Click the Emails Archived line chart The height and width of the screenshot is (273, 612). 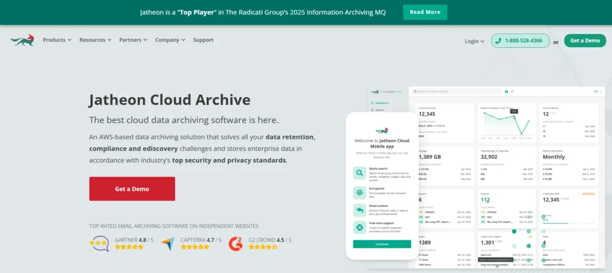[x=506, y=124]
